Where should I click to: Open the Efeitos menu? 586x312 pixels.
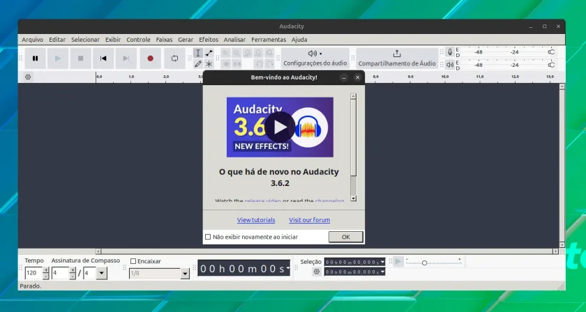[209, 40]
